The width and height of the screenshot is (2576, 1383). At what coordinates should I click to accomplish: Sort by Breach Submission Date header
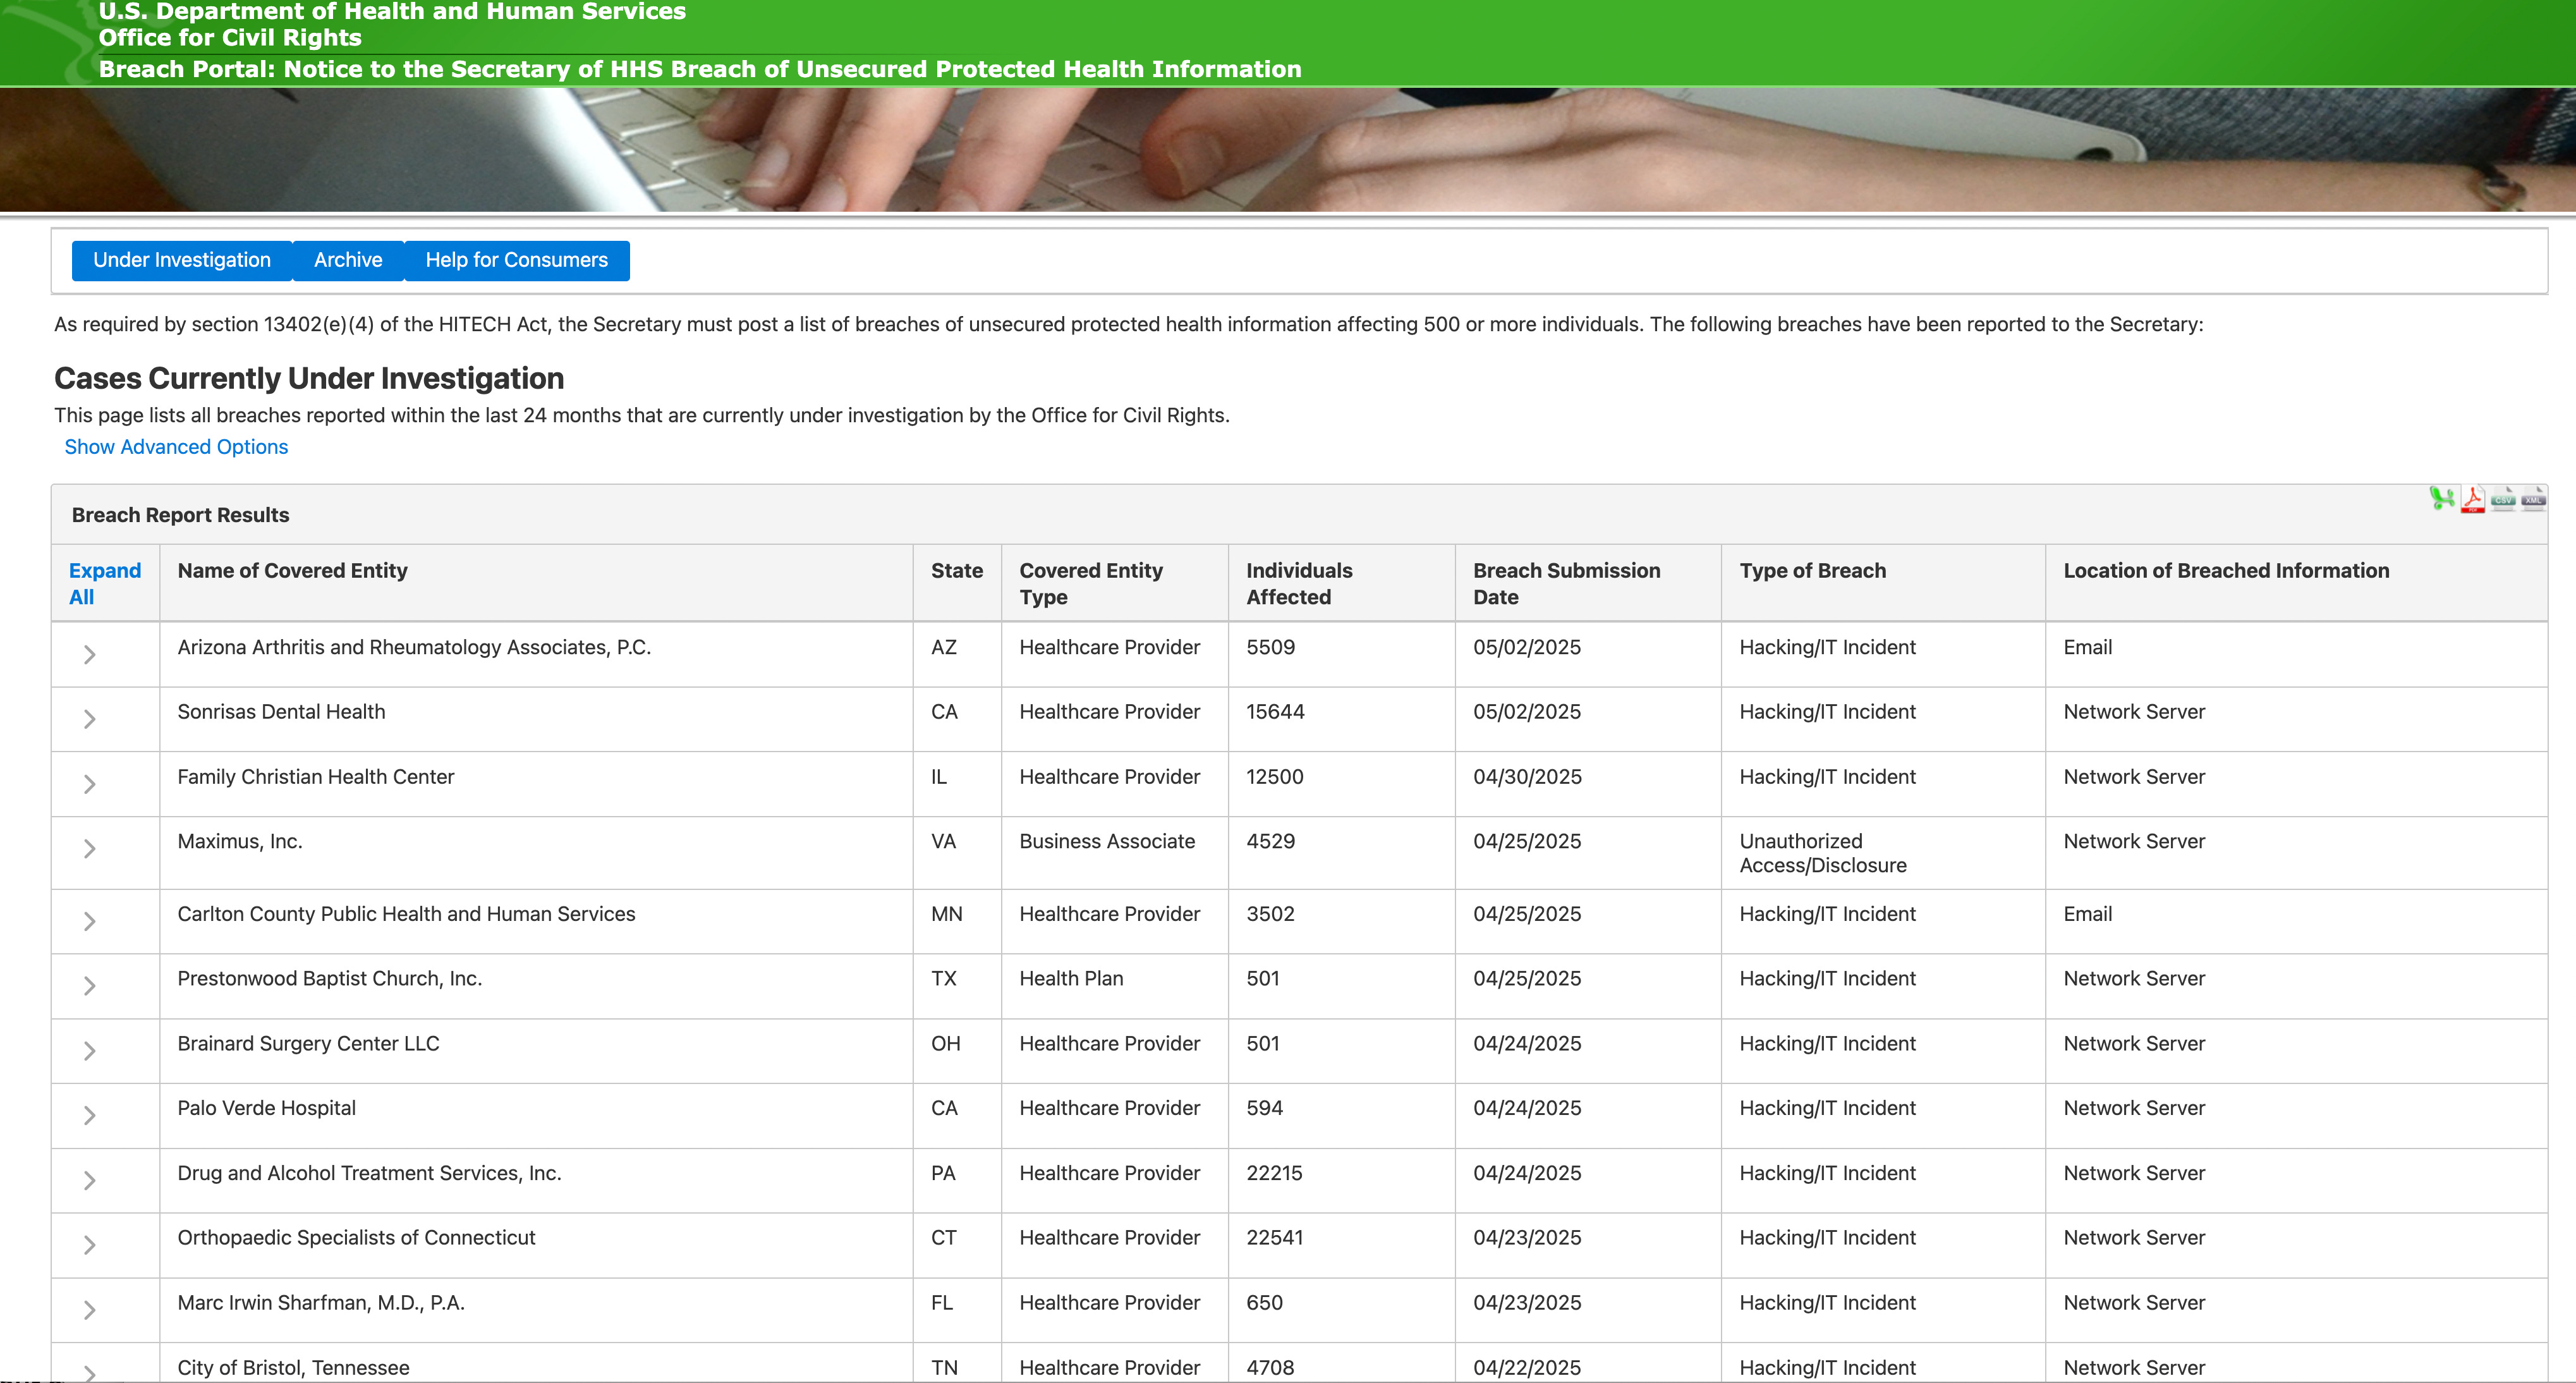pyautogui.click(x=1566, y=583)
